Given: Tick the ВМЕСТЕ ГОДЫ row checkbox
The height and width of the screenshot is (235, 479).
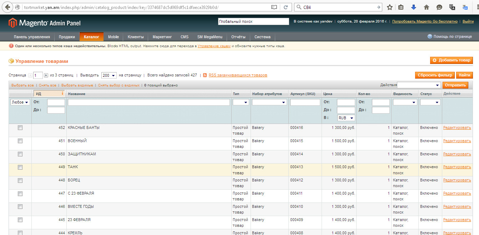Looking at the screenshot, I should click(x=20, y=206).
